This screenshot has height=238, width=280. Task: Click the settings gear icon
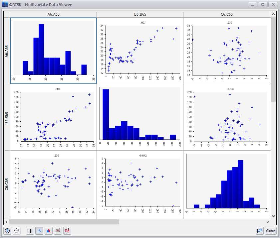click(17, 230)
